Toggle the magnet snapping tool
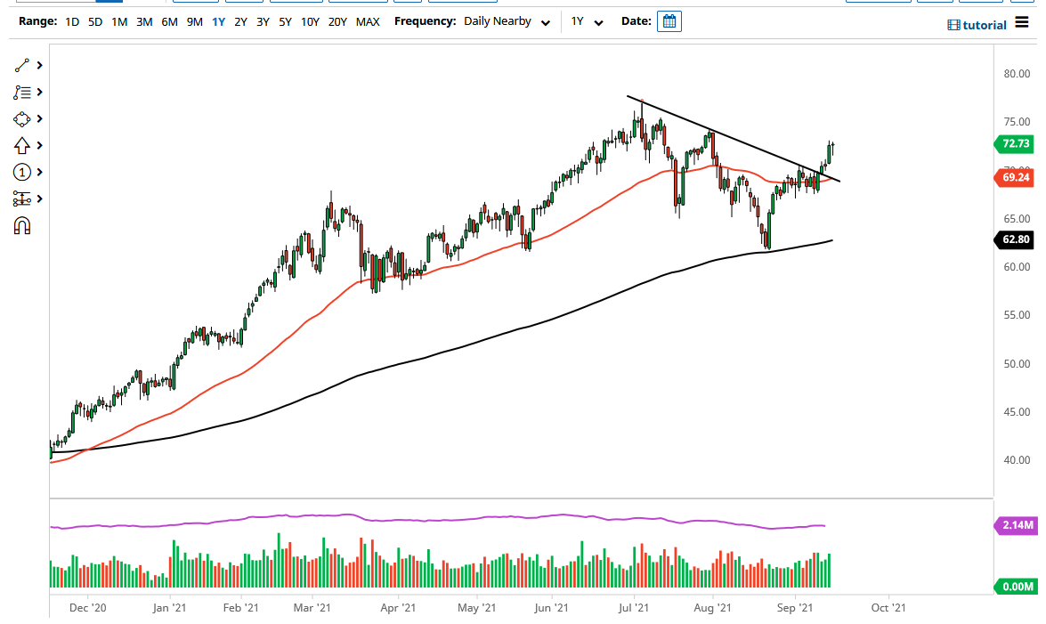This screenshot has width=1046, height=624. pos(22,226)
